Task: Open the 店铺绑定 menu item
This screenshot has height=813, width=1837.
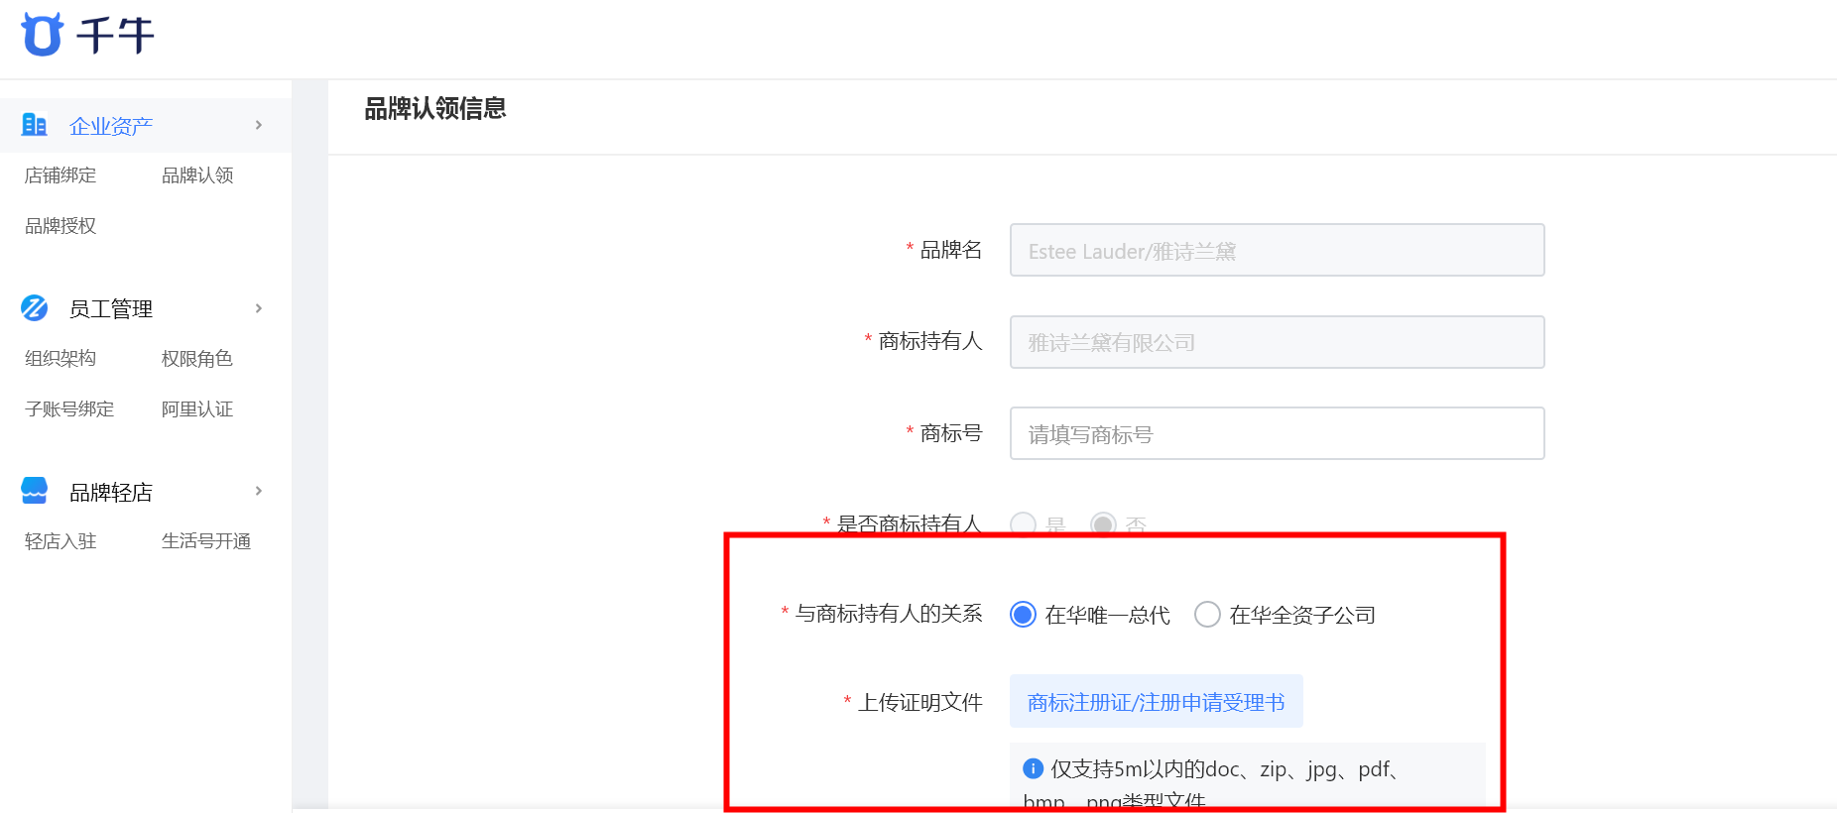Action: click(61, 175)
